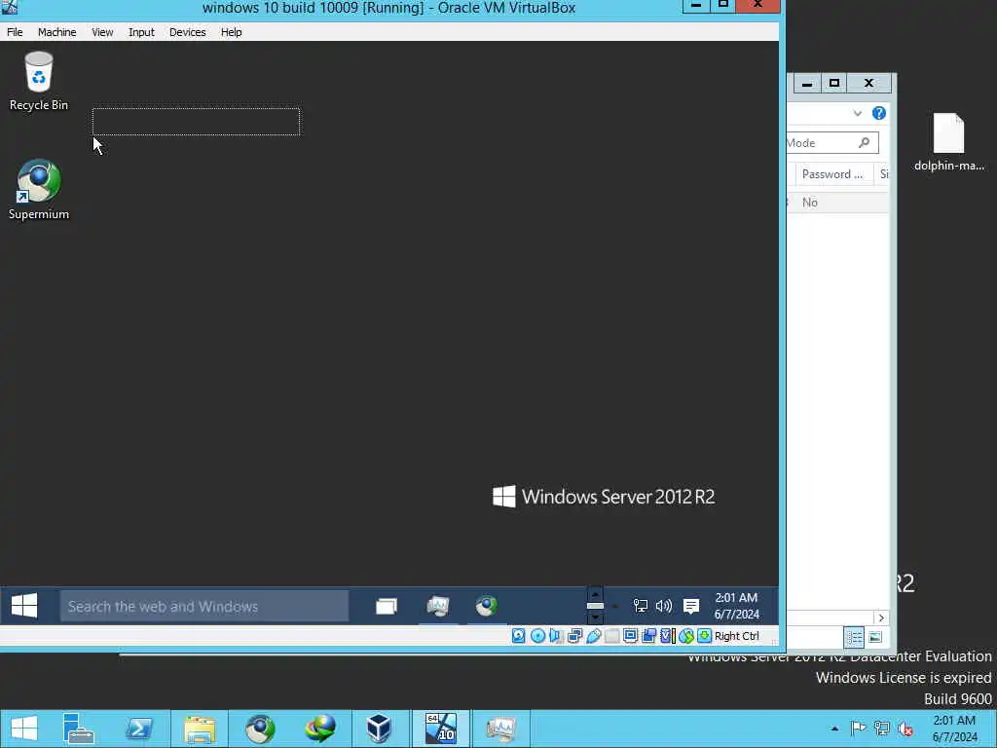
Task: Open Supermium in the guest taskbar
Action: [x=487, y=606]
